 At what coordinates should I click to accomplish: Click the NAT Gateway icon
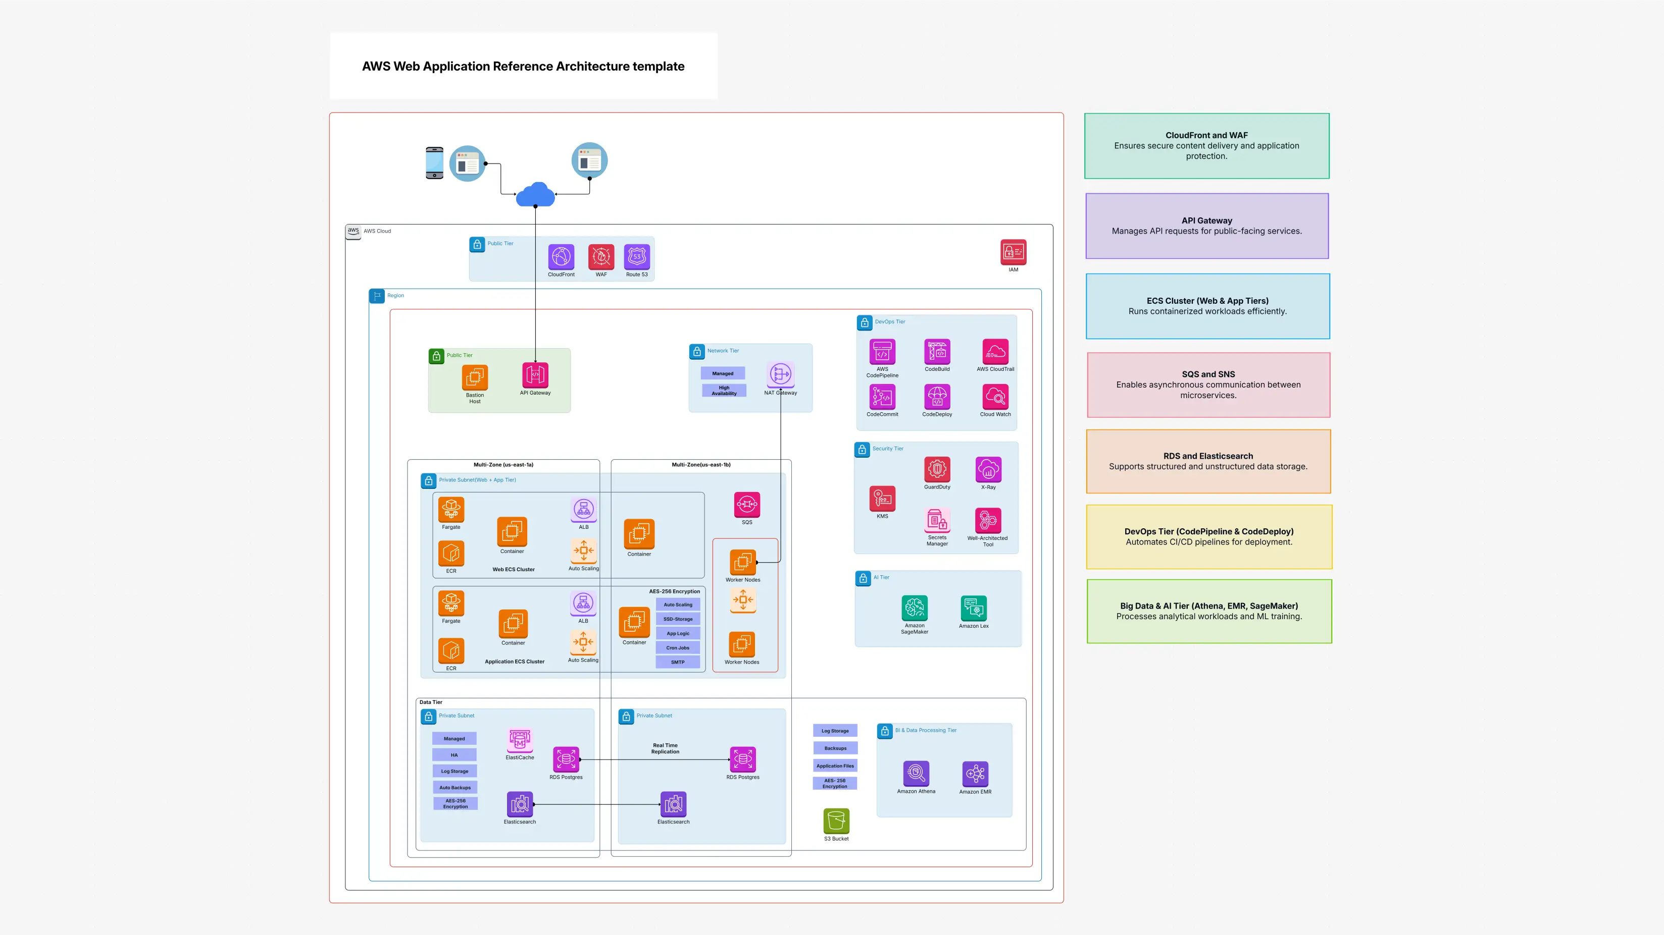780,374
